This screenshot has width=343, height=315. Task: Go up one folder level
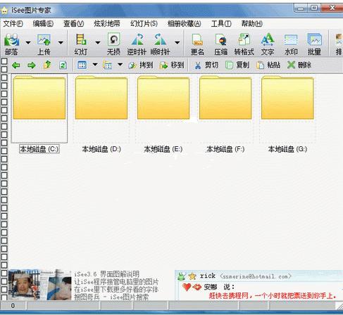(x=47, y=65)
